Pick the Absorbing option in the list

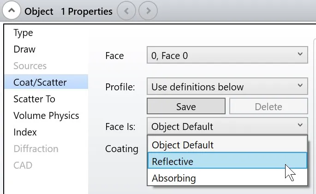click(x=173, y=178)
